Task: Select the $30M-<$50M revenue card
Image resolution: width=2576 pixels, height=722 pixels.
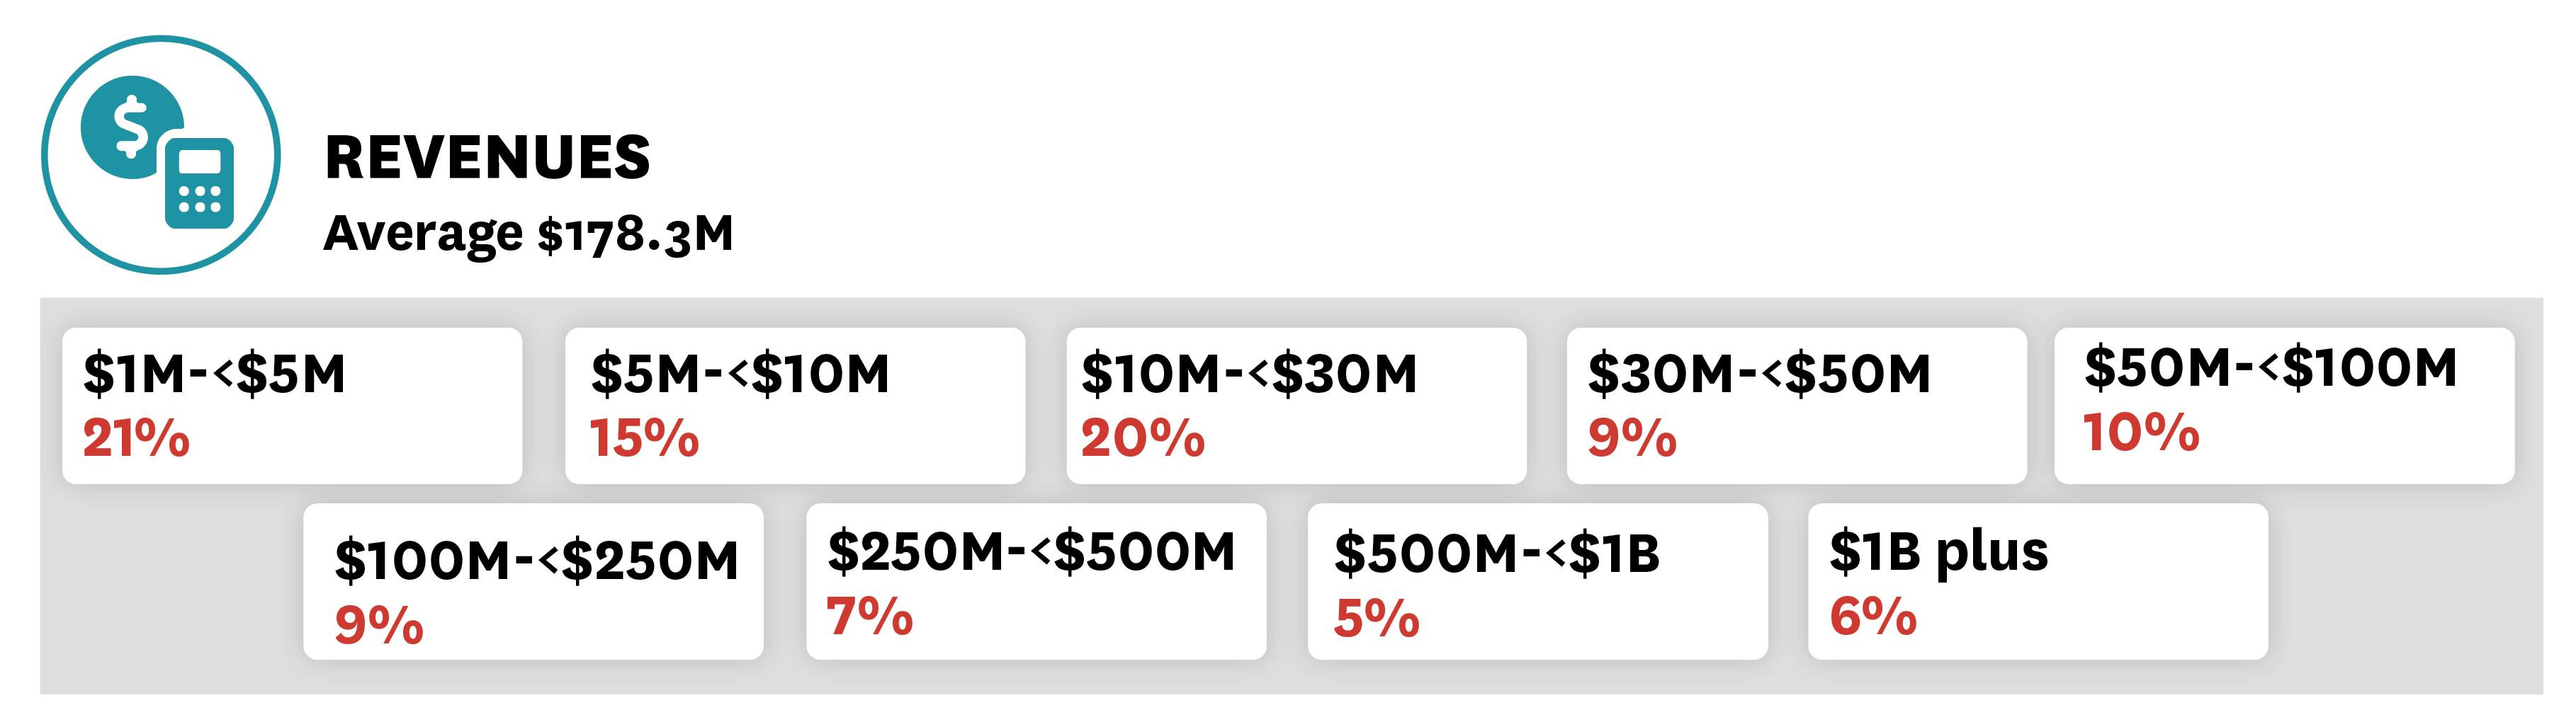Action: click(x=1796, y=406)
